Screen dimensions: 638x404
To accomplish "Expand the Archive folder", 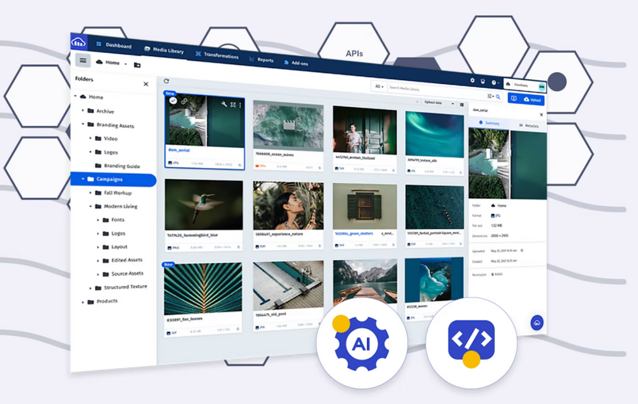I will 83,110.
